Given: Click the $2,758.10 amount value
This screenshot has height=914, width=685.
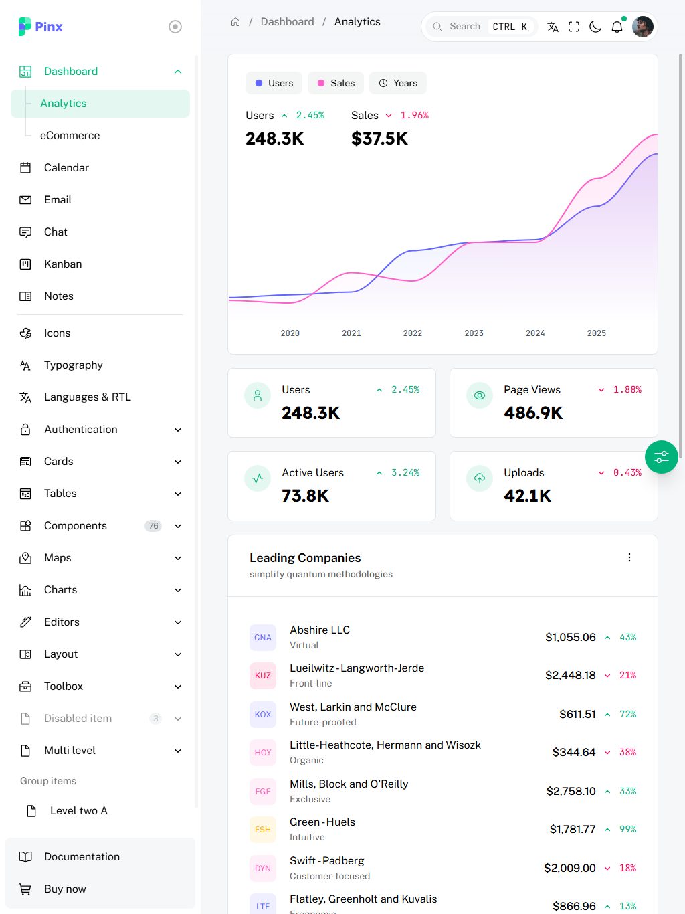Looking at the screenshot, I should click(571, 792).
